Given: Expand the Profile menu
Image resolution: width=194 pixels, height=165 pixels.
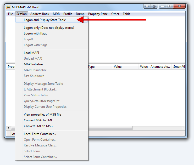Looking at the screenshot, I should point(68,14).
